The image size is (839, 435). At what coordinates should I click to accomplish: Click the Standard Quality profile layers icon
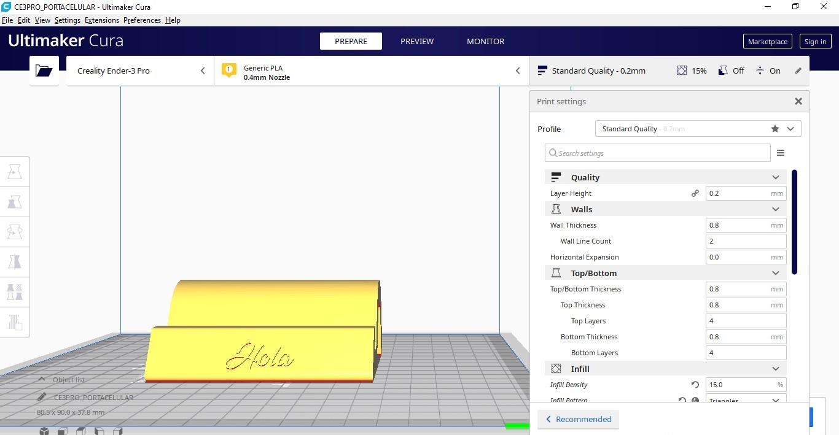pyautogui.click(x=542, y=71)
